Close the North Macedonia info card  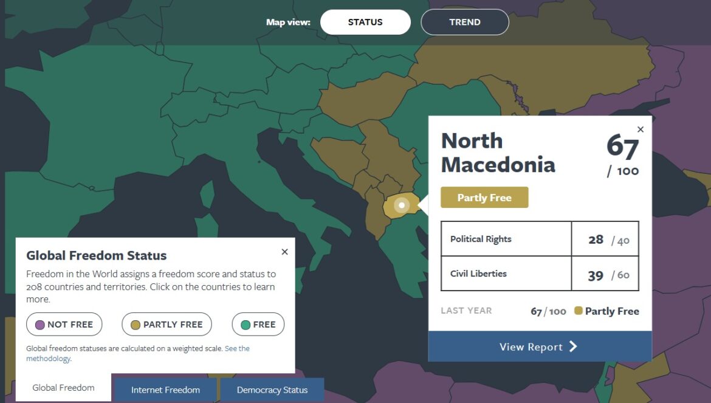(640, 129)
